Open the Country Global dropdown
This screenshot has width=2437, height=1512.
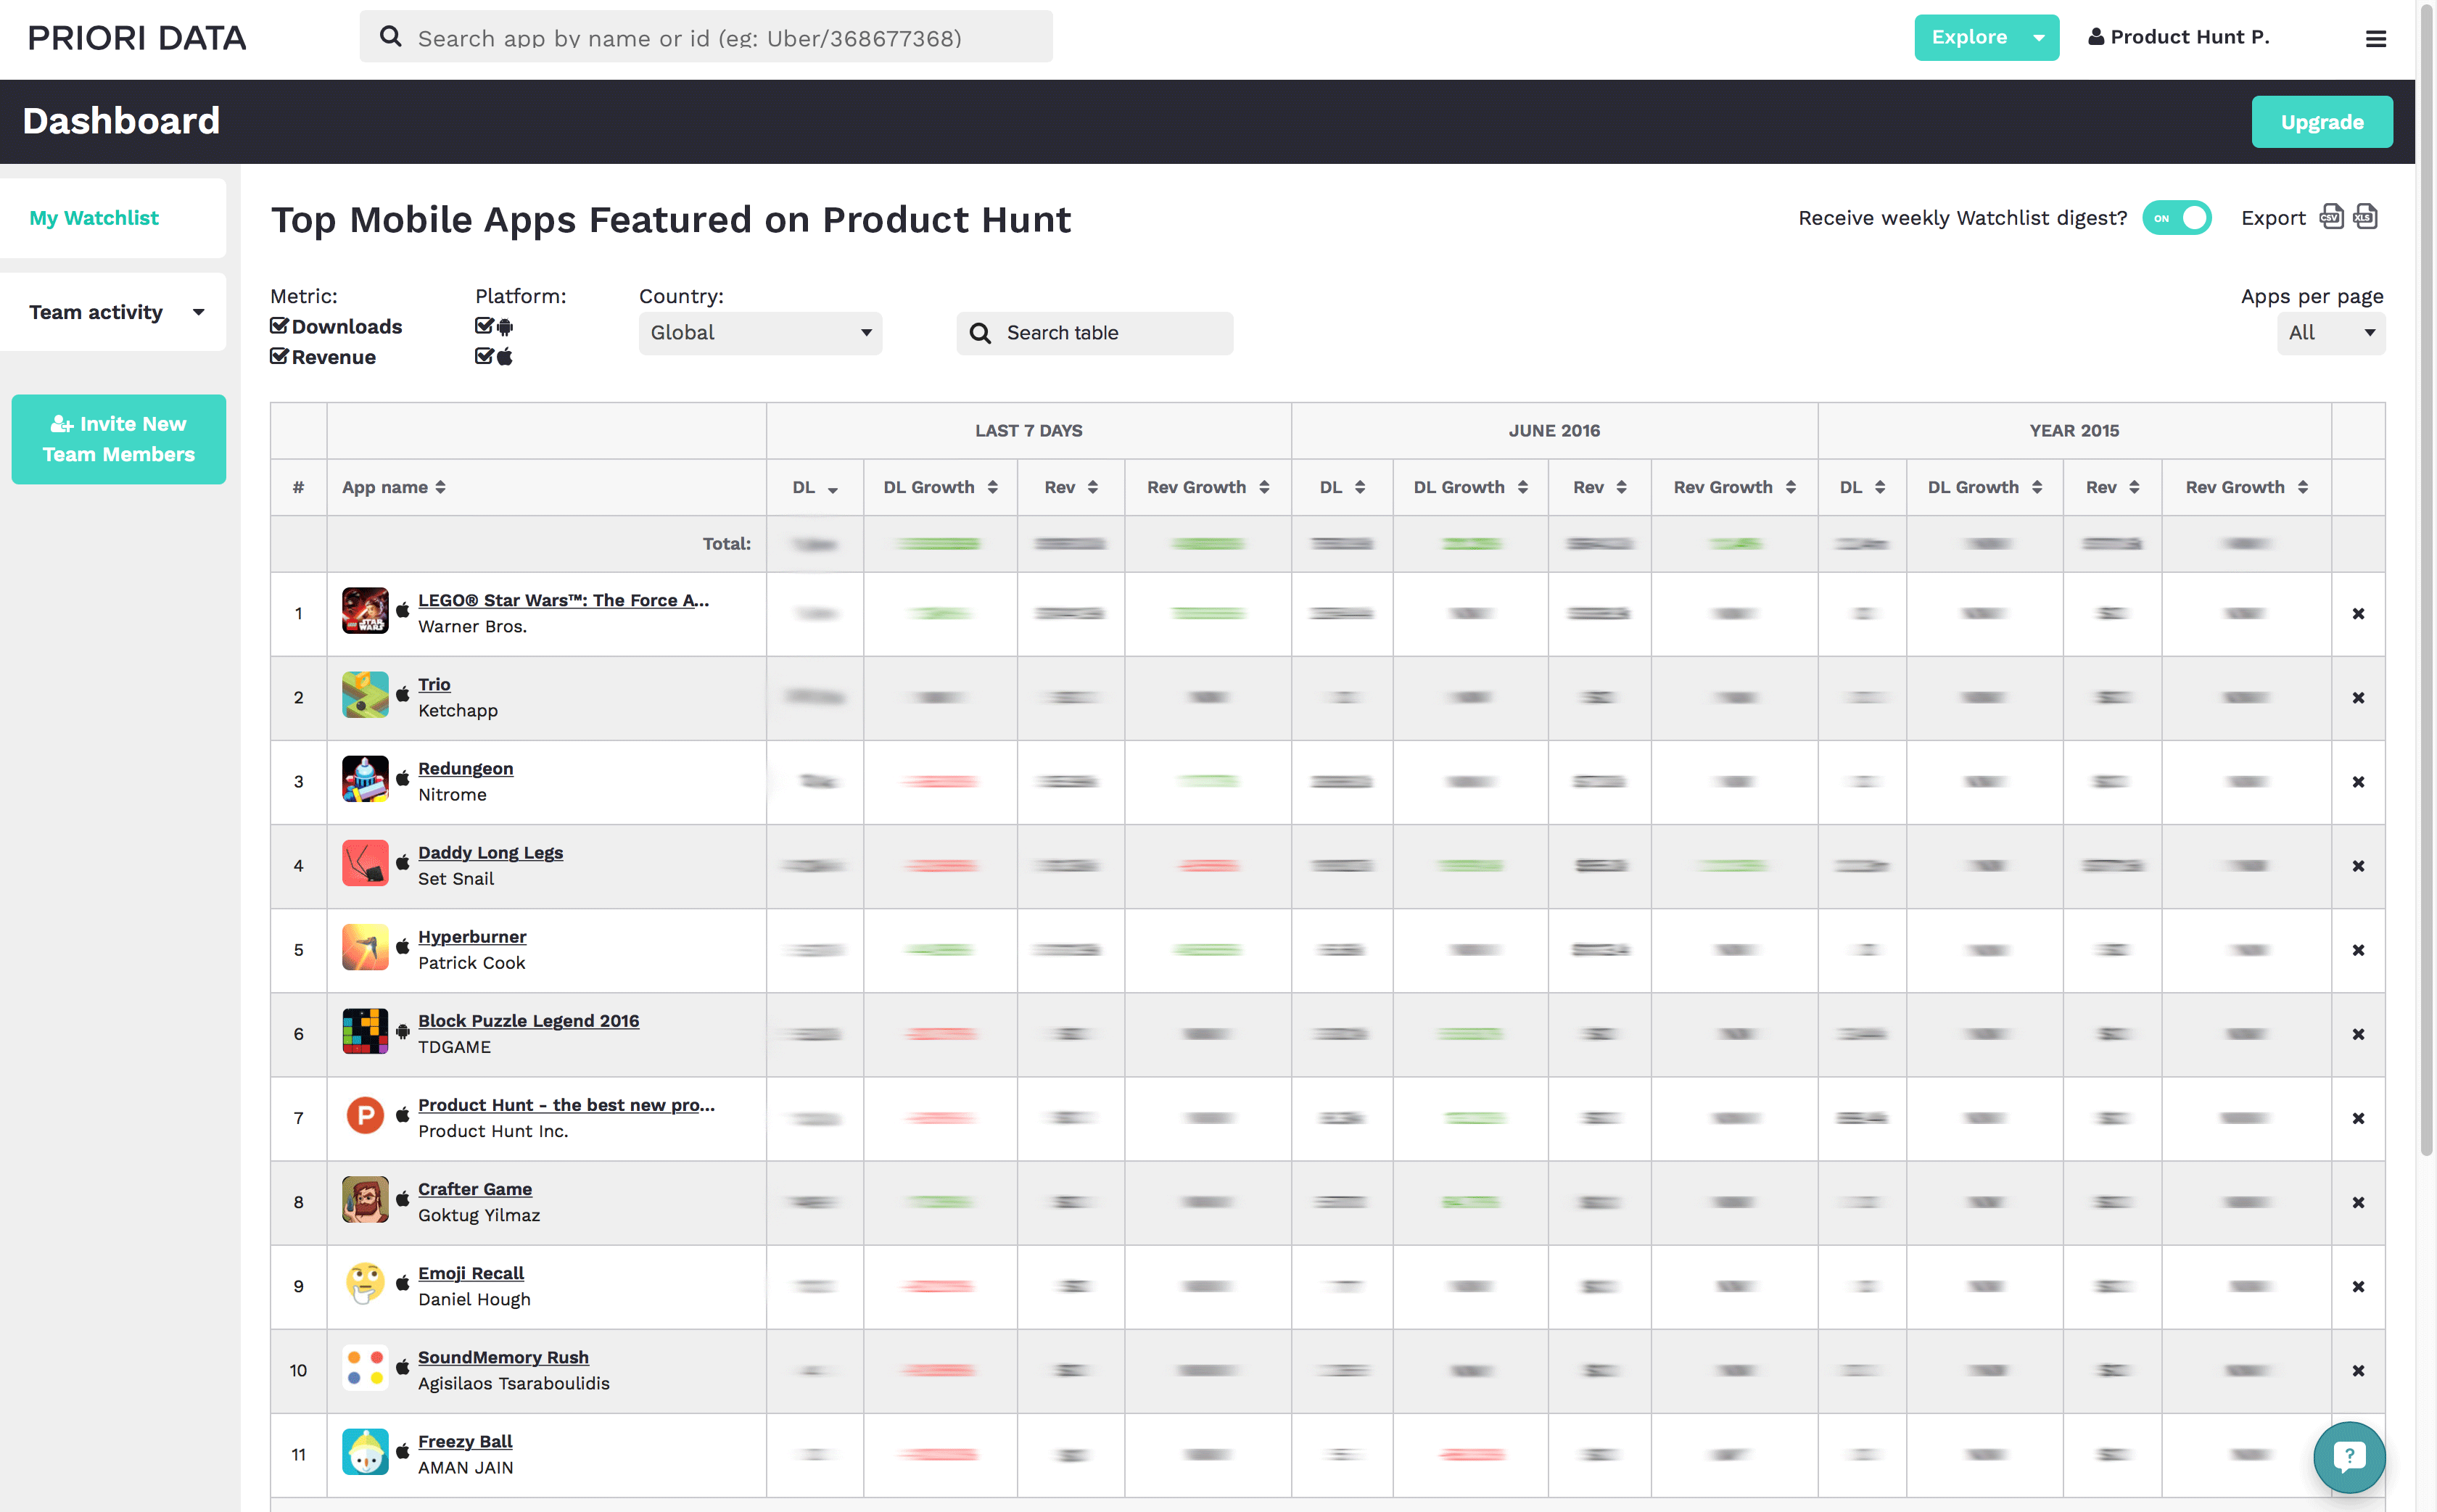coord(760,333)
